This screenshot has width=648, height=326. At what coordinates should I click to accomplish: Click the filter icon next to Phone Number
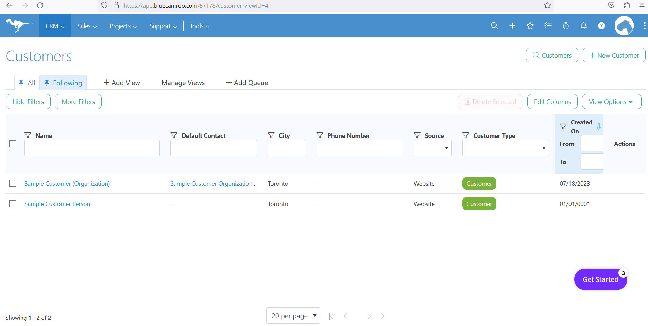320,135
